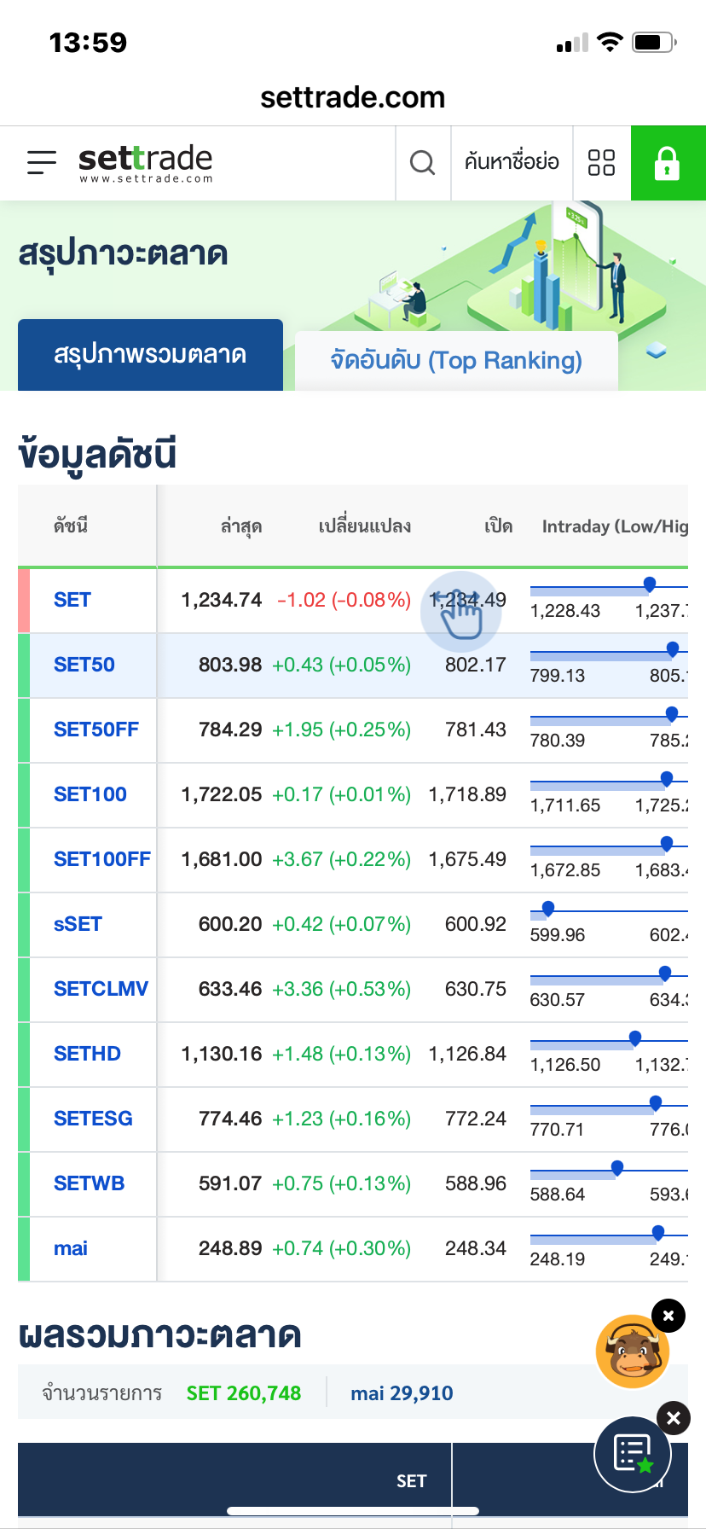Image resolution: width=706 pixels, height=1529 pixels.
Task: Click SETESG index link
Action: (x=93, y=1119)
